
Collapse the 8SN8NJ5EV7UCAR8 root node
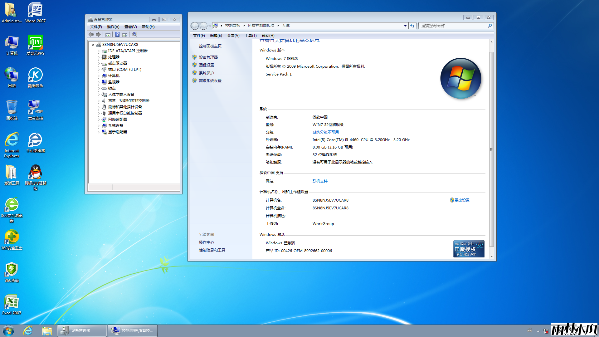tap(93, 45)
